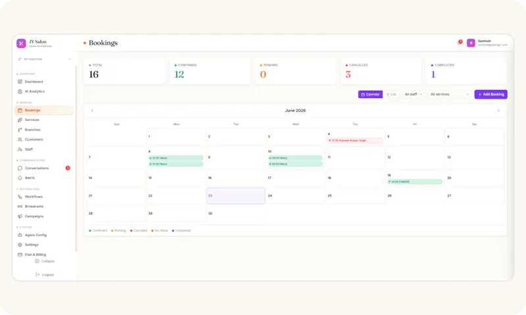Viewport: 526px width, 315px height.
Task: Click the Confirmed legend entry
Action: tap(98, 230)
